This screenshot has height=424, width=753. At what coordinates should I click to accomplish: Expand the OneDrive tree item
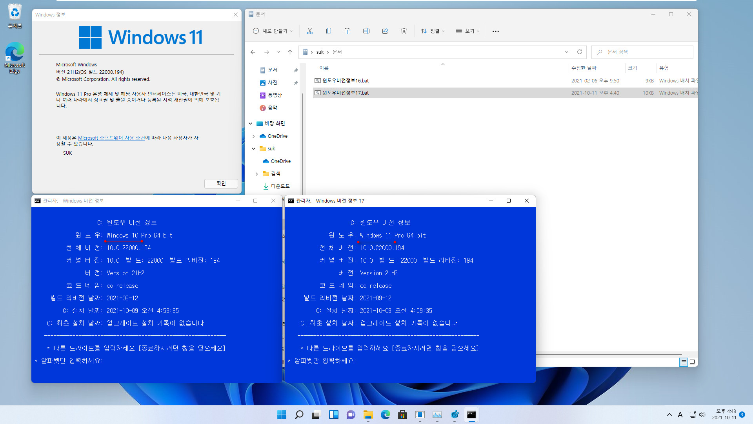tap(254, 135)
